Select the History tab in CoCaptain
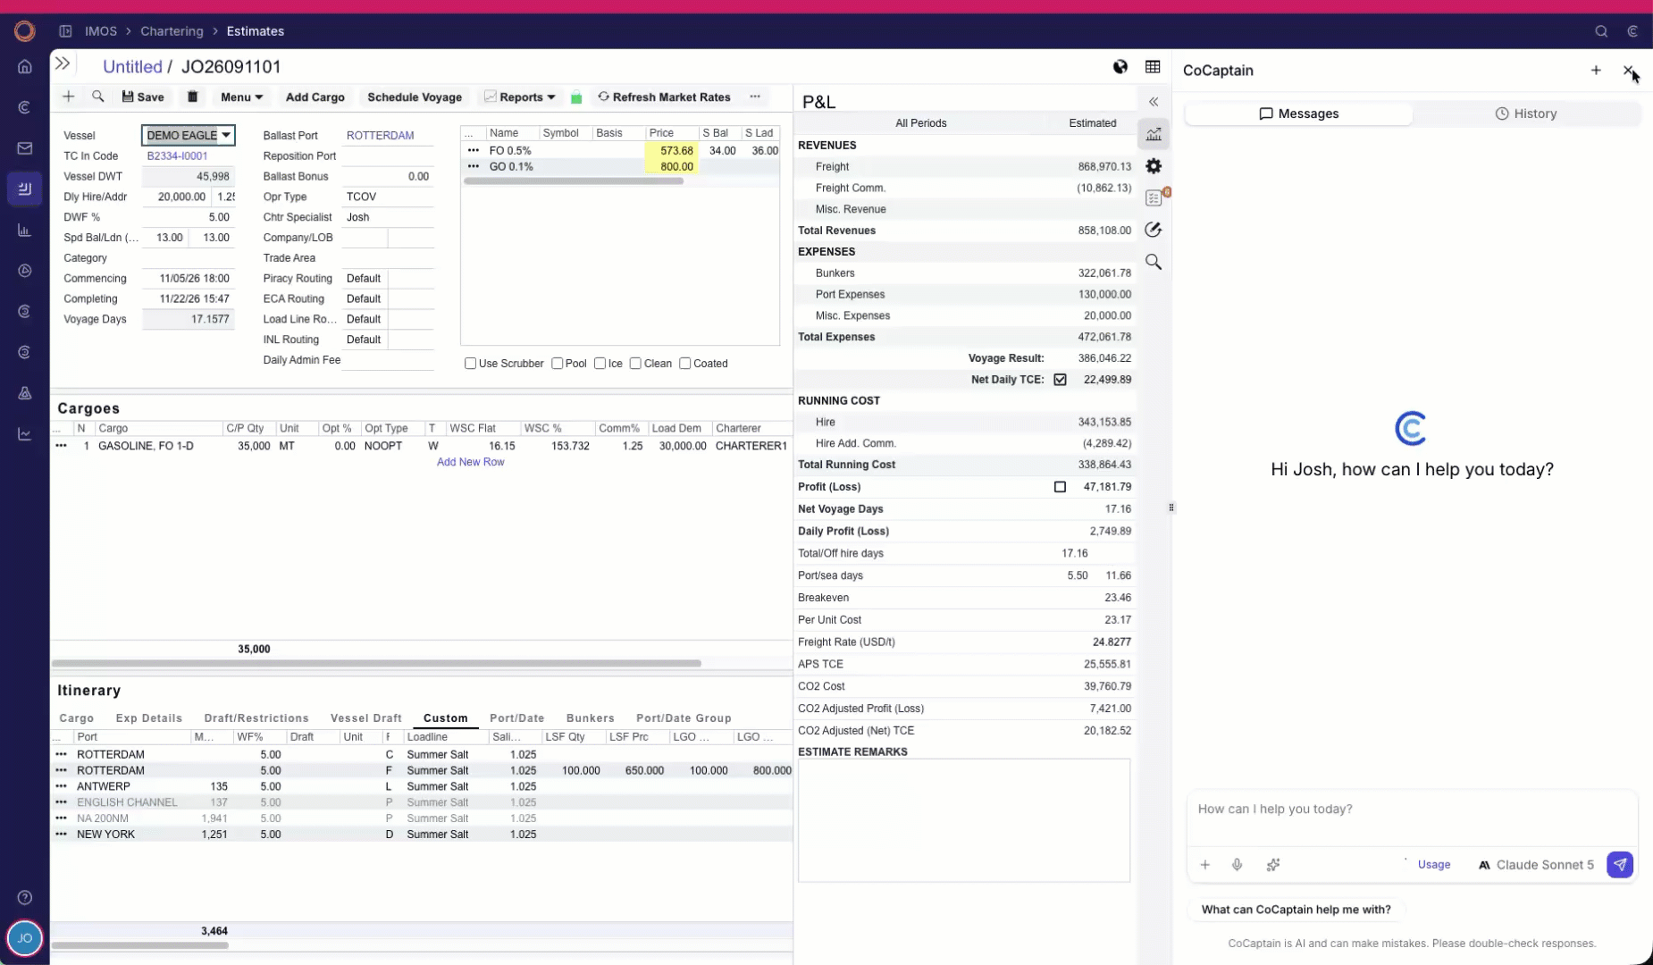 (1526, 113)
